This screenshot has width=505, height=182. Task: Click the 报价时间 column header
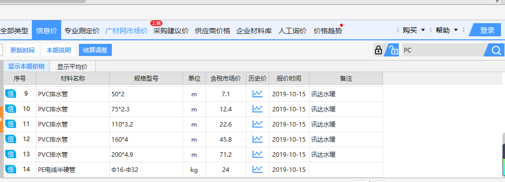pos(289,78)
